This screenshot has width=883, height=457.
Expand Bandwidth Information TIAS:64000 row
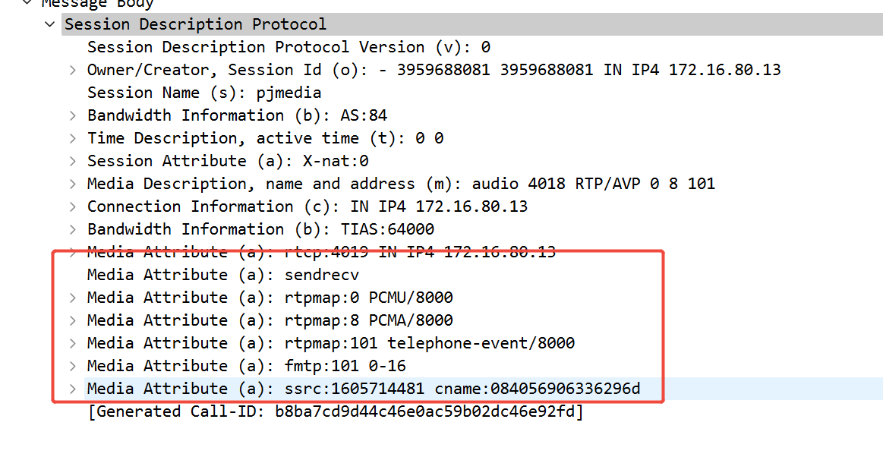[73, 229]
